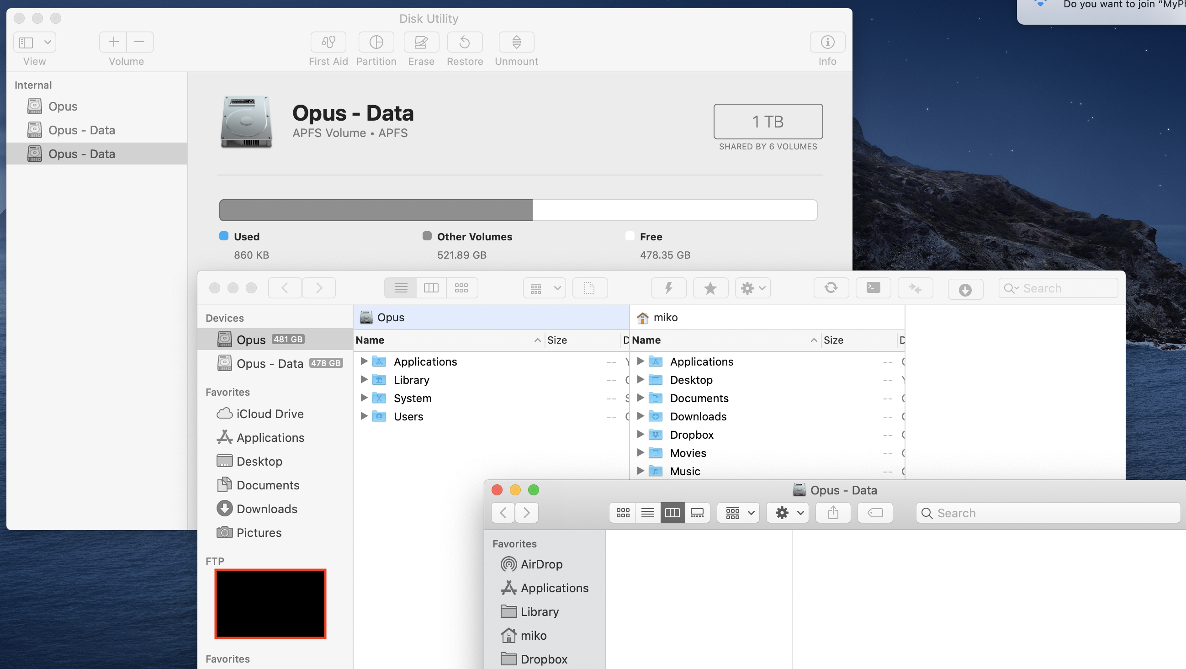Click the lightning bolt quick connect icon
Viewport: 1186px width, 669px height.
pyautogui.click(x=668, y=288)
